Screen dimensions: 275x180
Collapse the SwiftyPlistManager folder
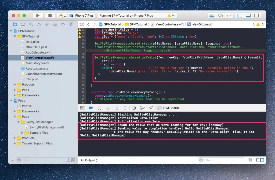pos(19,122)
